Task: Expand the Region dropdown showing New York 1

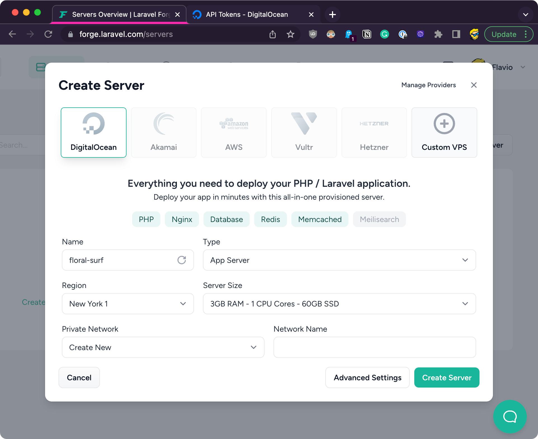Action: point(128,304)
